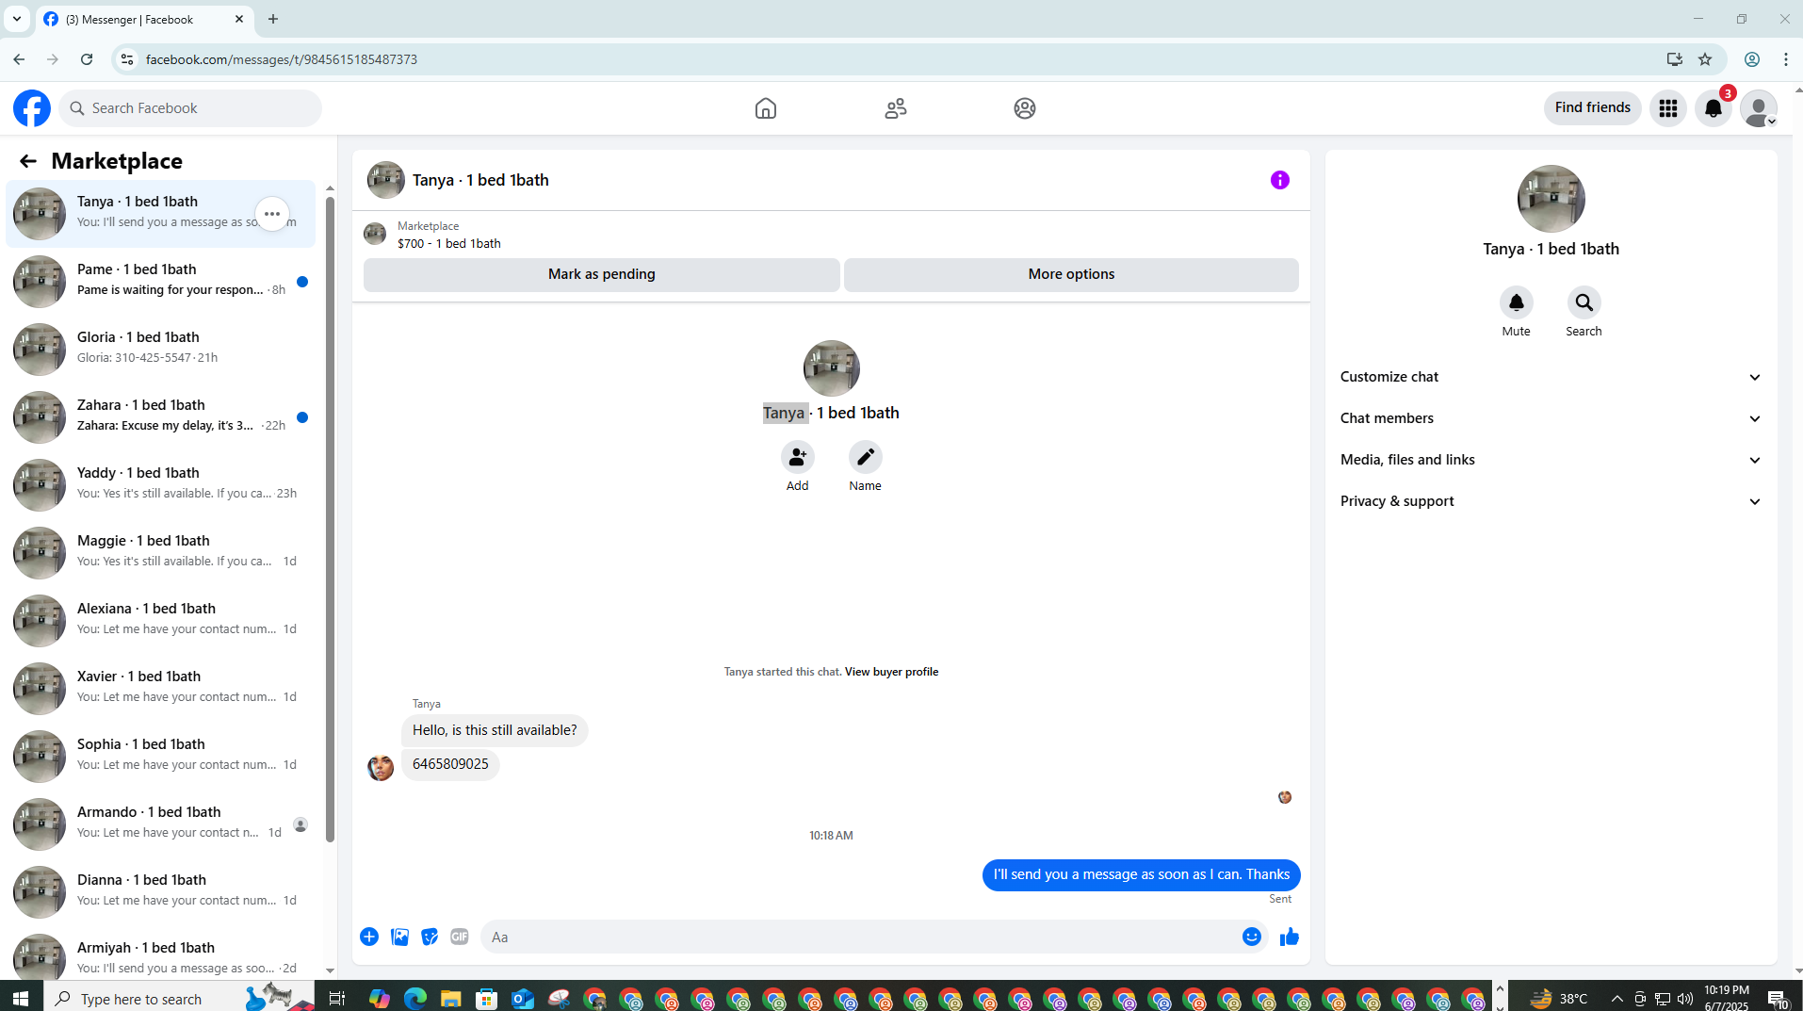The height and width of the screenshot is (1011, 1803).
Task: Open Maggie conversation
Action: click(161, 552)
